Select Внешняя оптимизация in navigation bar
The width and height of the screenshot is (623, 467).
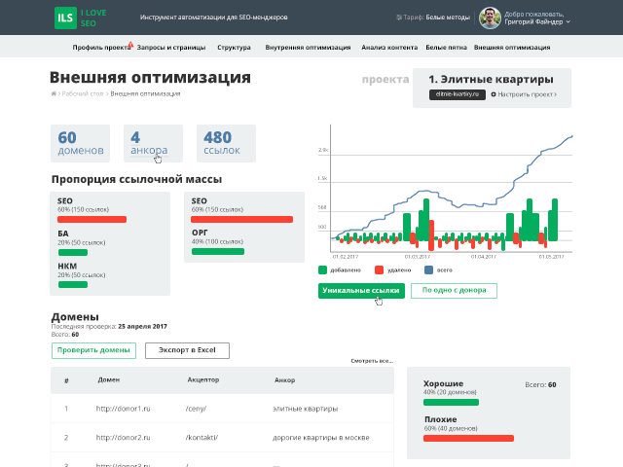(x=512, y=48)
